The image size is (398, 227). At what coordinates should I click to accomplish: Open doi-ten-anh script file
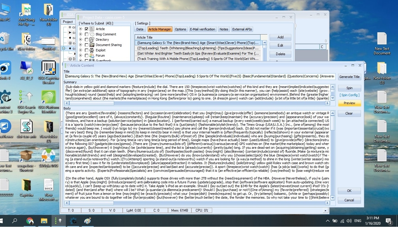coord(26,129)
